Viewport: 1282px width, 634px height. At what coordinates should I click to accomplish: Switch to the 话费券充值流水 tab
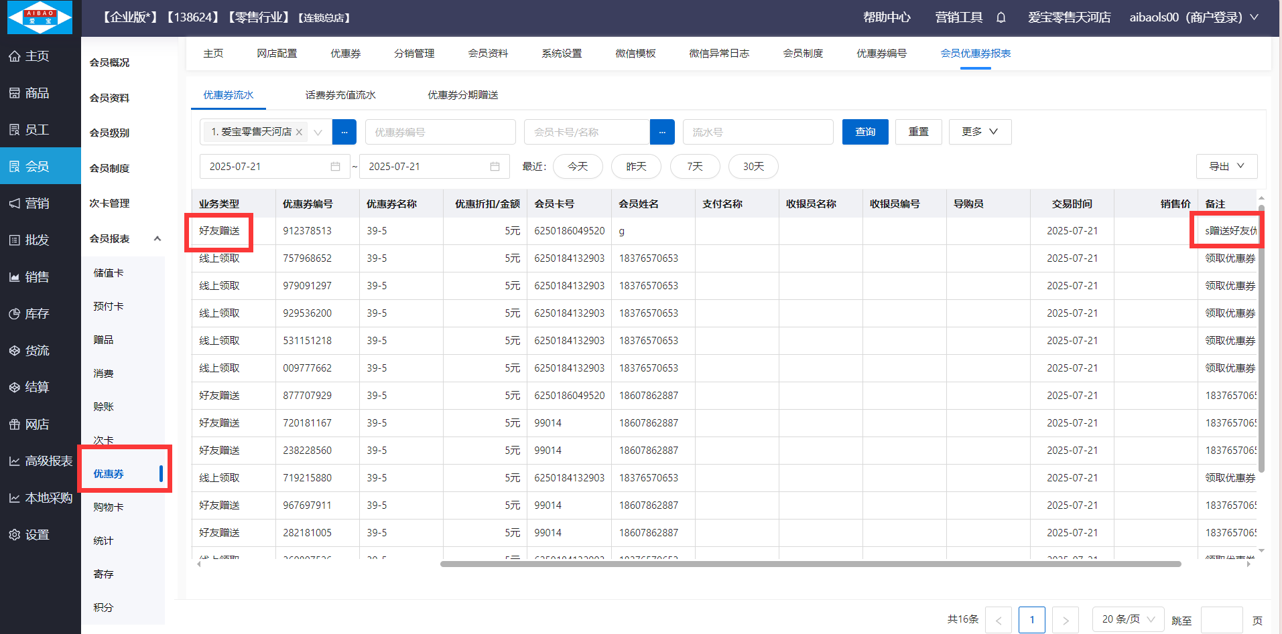[x=340, y=95]
